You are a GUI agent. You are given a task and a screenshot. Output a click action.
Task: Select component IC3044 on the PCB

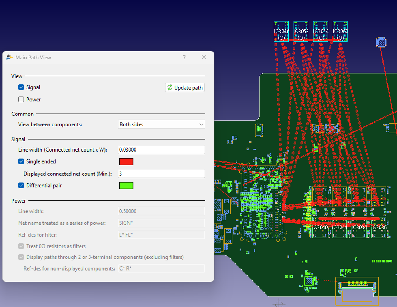(339, 228)
